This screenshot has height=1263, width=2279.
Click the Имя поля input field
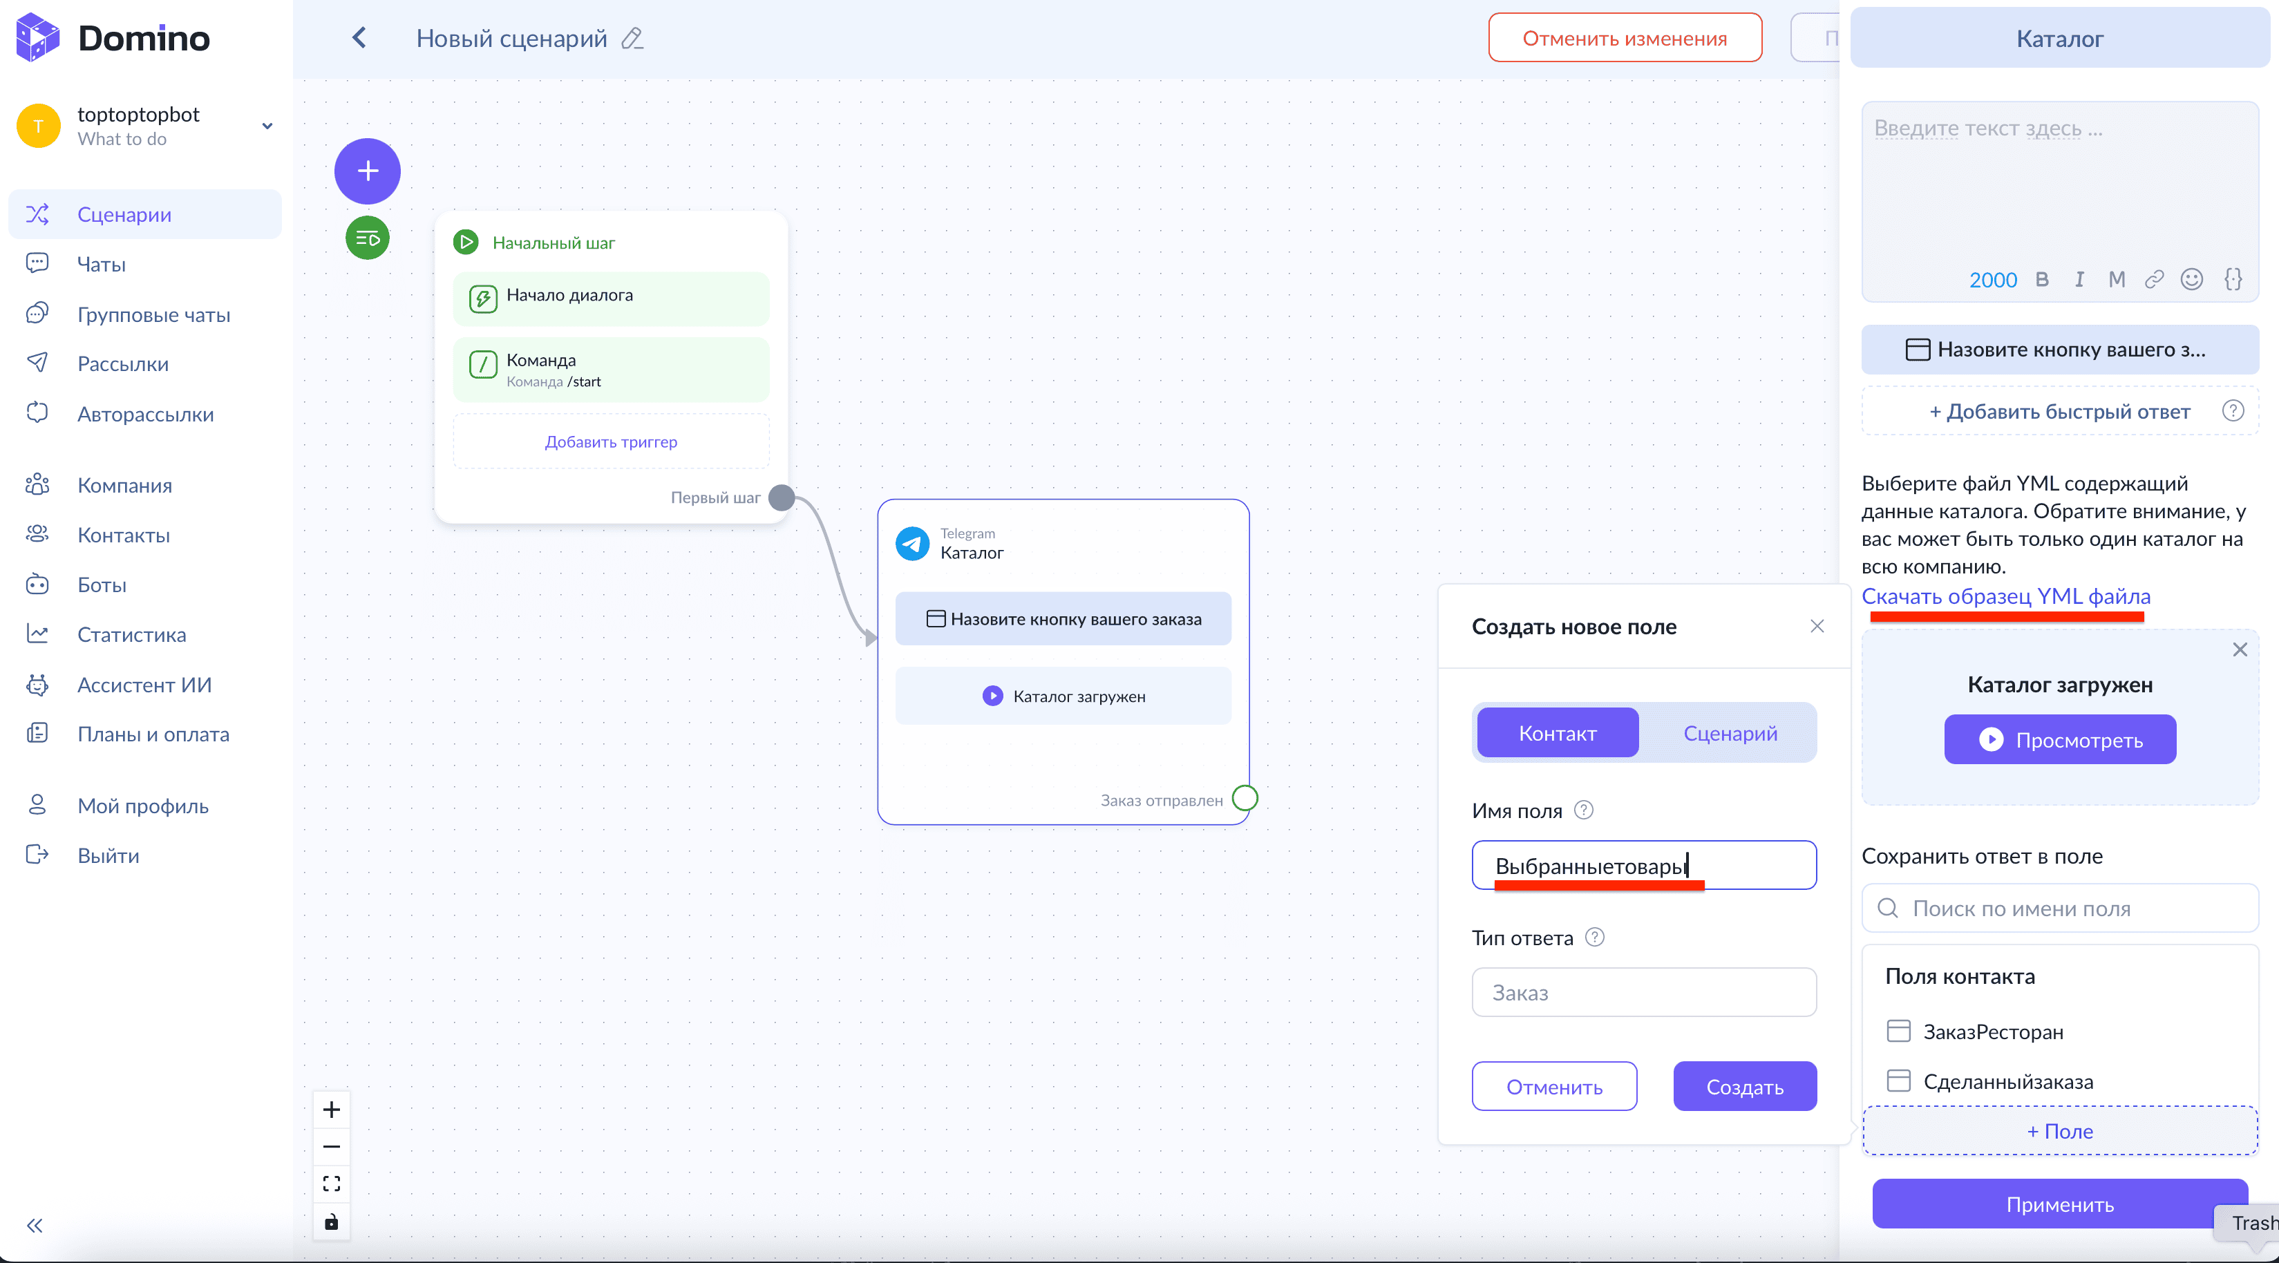click(x=1644, y=865)
